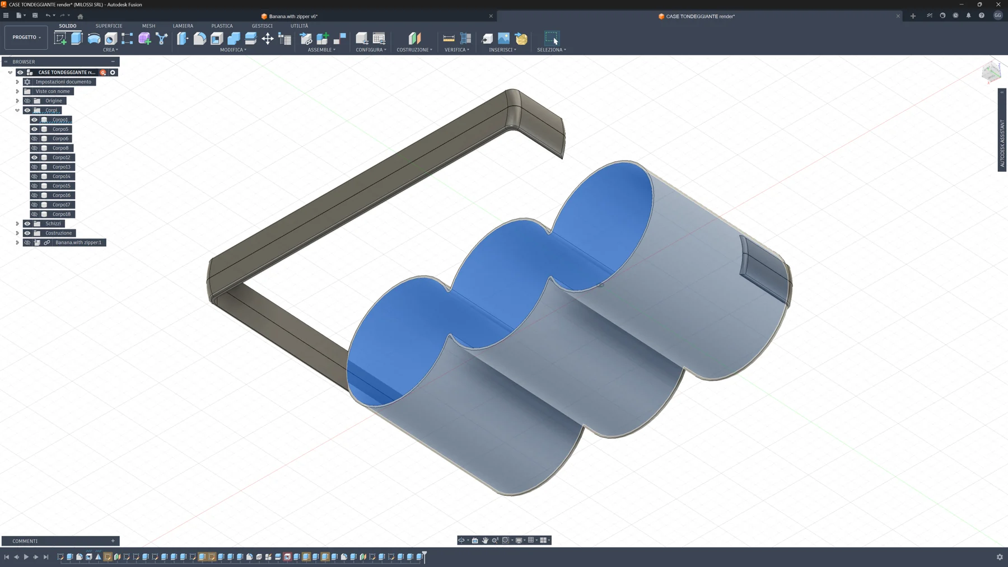The image size is (1008, 567).
Task: Select the Combine tool icon
Action: click(x=234, y=38)
